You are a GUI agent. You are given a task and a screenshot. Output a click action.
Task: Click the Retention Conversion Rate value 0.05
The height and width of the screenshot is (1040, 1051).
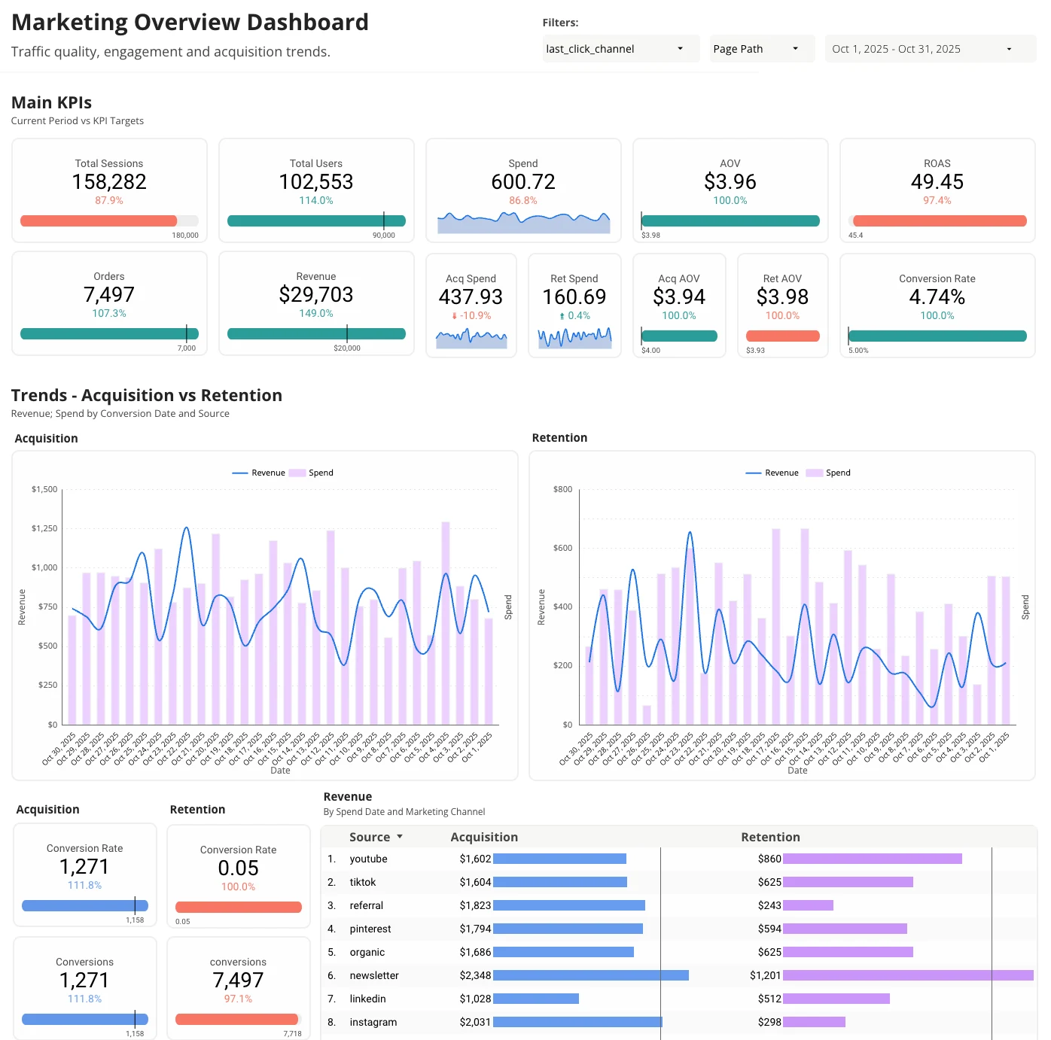[x=238, y=868]
